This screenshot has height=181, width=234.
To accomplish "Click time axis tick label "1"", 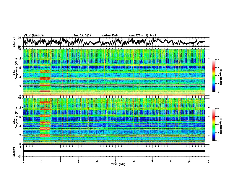I will click(42, 161).
